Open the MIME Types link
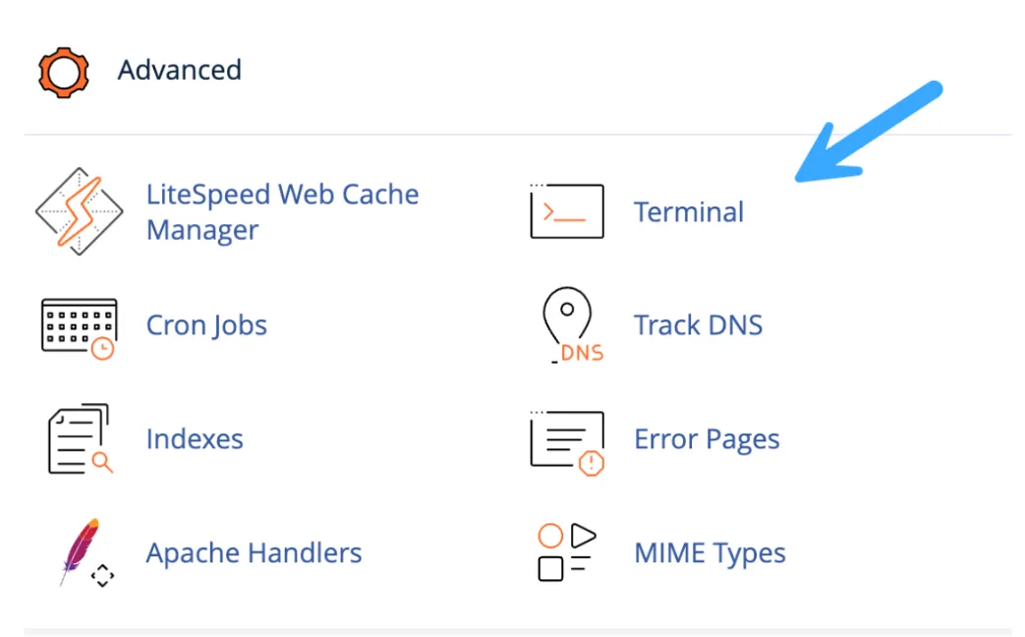Viewport: 1025px width, 637px height. pyautogui.click(x=710, y=553)
